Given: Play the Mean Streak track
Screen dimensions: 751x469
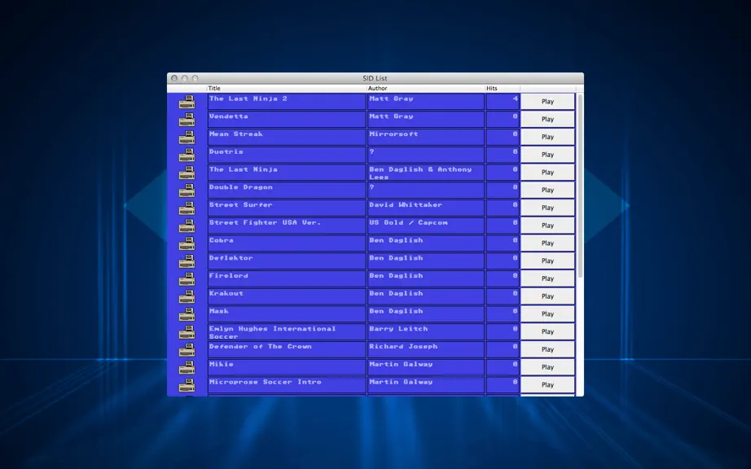Looking at the screenshot, I should [547, 137].
